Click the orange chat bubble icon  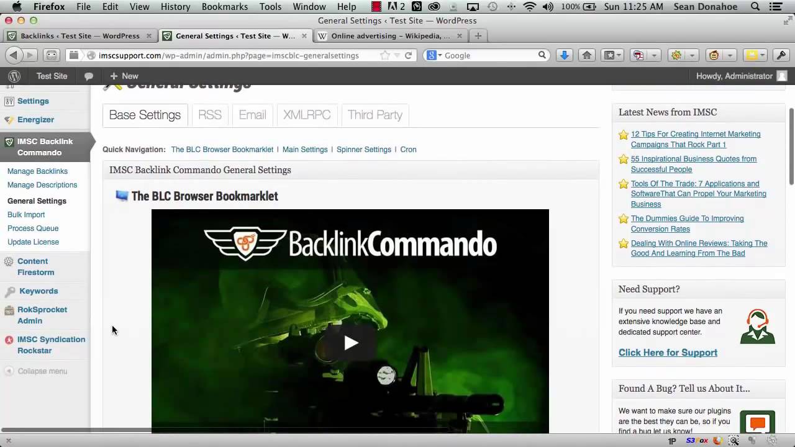pyautogui.click(x=757, y=423)
